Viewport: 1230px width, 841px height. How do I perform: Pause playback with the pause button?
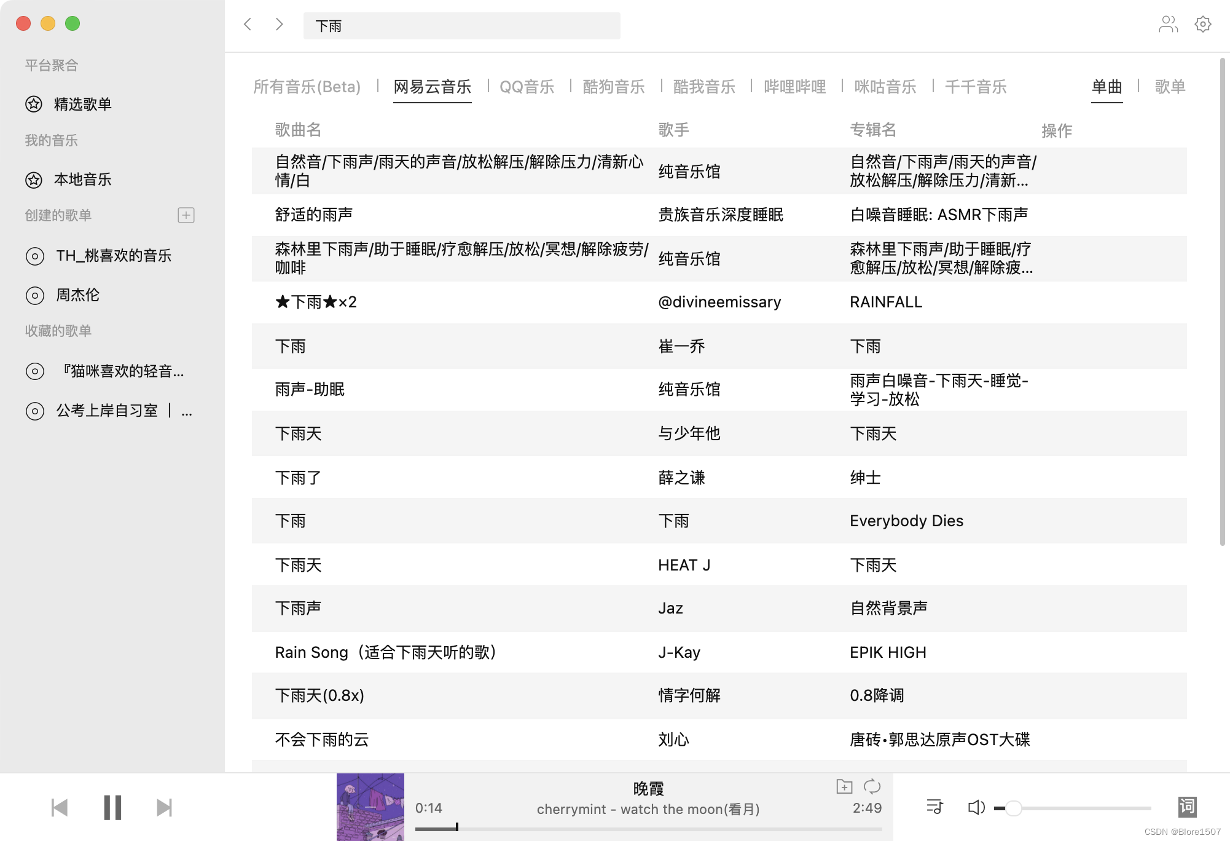click(112, 807)
